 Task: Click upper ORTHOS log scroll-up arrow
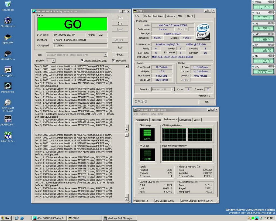click(x=127, y=66)
